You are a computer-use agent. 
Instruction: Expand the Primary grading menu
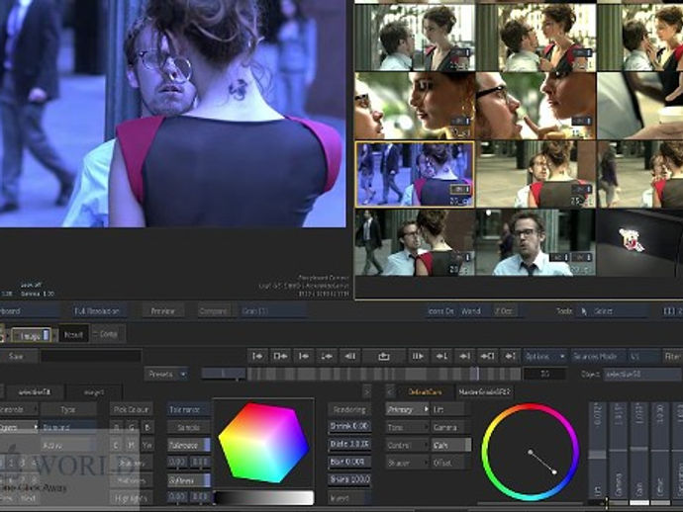(407, 410)
